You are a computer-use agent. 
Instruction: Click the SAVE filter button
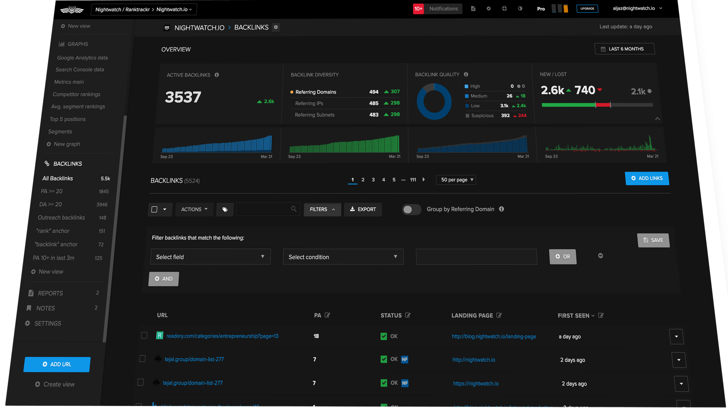coord(653,240)
